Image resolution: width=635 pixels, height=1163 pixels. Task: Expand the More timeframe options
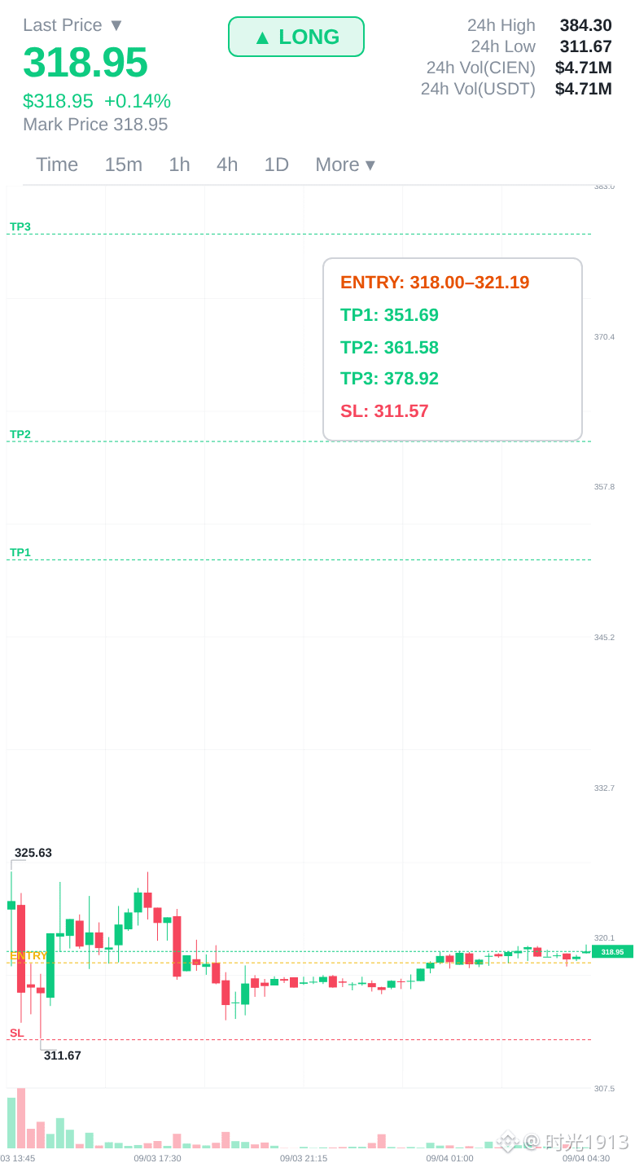(x=345, y=165)
